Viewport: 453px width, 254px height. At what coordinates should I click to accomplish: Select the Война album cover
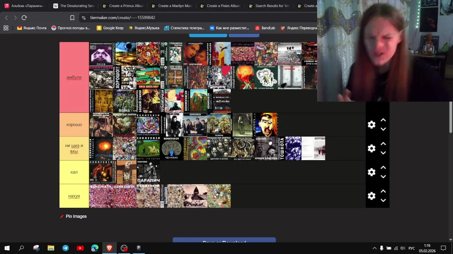[125, 101]
